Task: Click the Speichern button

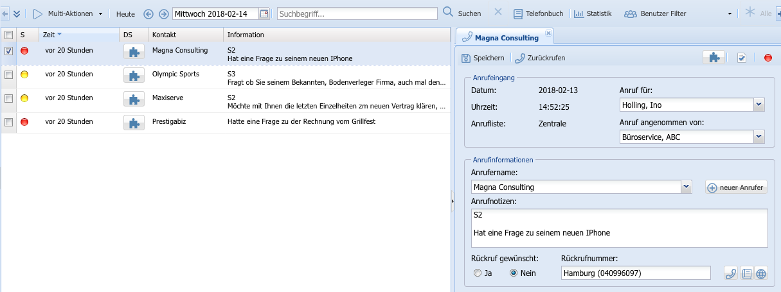Action: (x=483, y=58)
